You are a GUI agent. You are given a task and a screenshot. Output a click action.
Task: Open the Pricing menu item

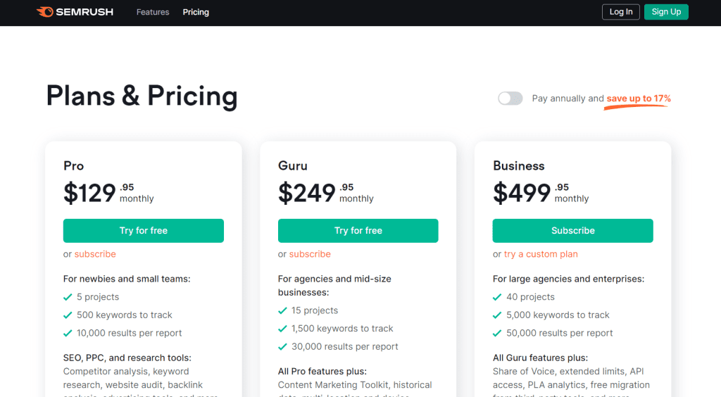click(196, 12)
